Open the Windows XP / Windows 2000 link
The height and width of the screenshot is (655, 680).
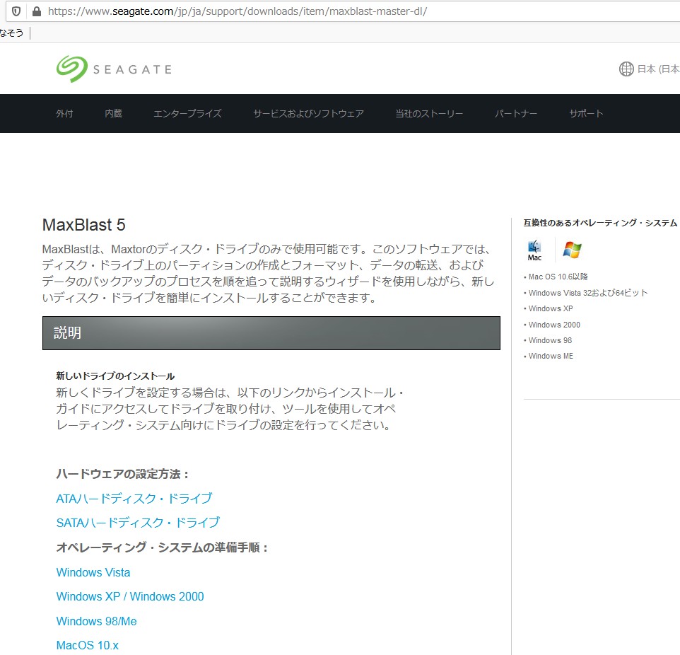click(x=130, y=596)
